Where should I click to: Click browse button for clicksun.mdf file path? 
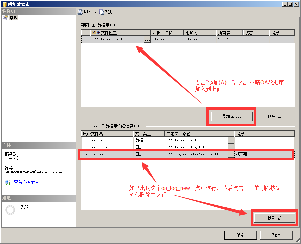(231, 140)
